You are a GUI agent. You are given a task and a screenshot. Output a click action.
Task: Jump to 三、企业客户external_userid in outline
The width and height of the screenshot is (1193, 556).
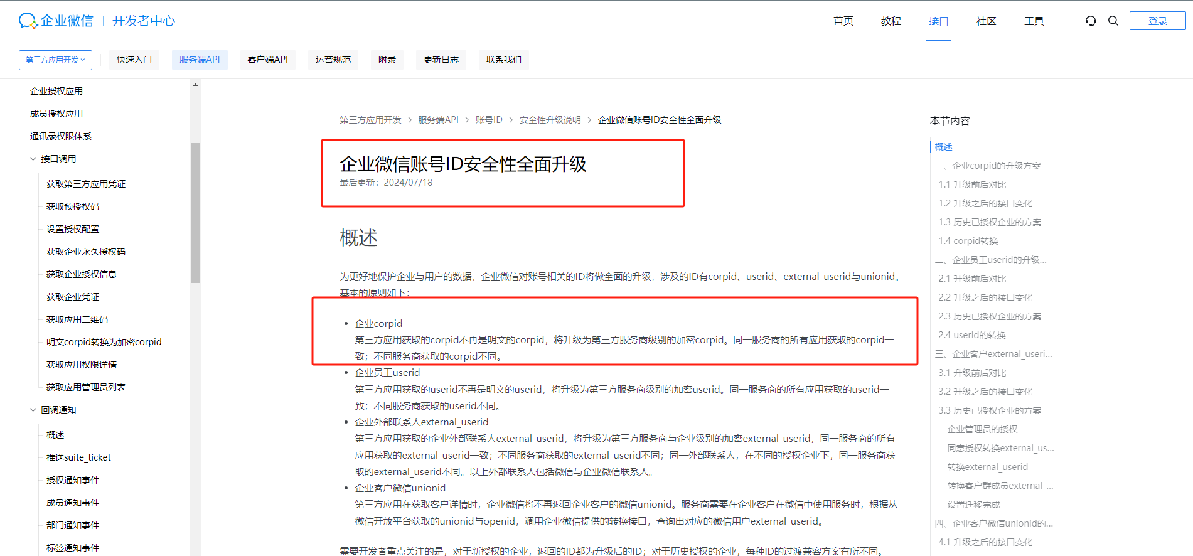coord(993,354)
